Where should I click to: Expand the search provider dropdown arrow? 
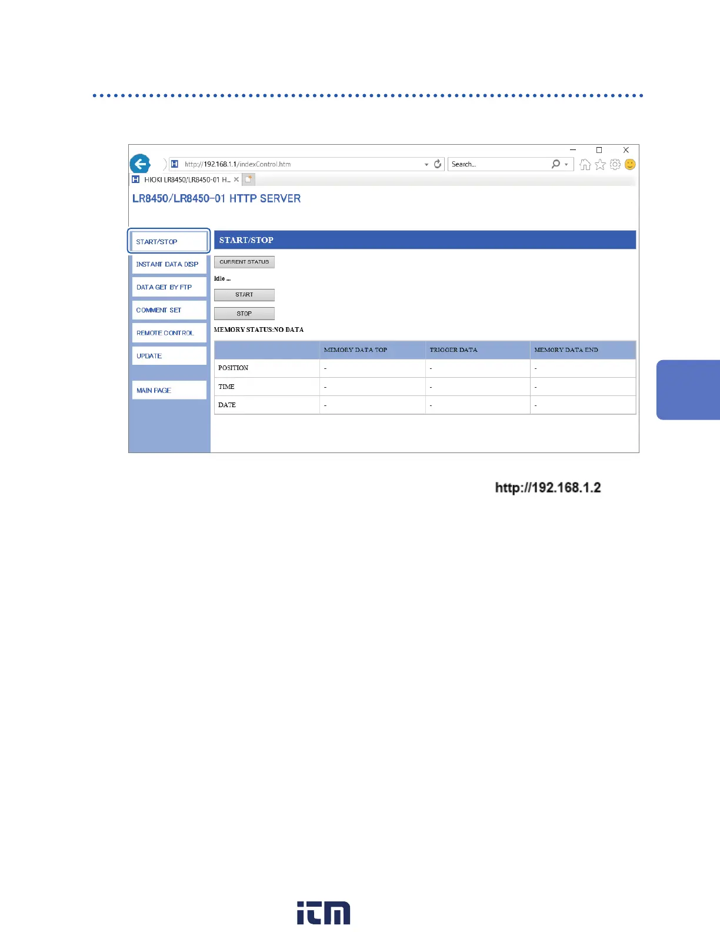pyautogui.click(x=566, y=165)
